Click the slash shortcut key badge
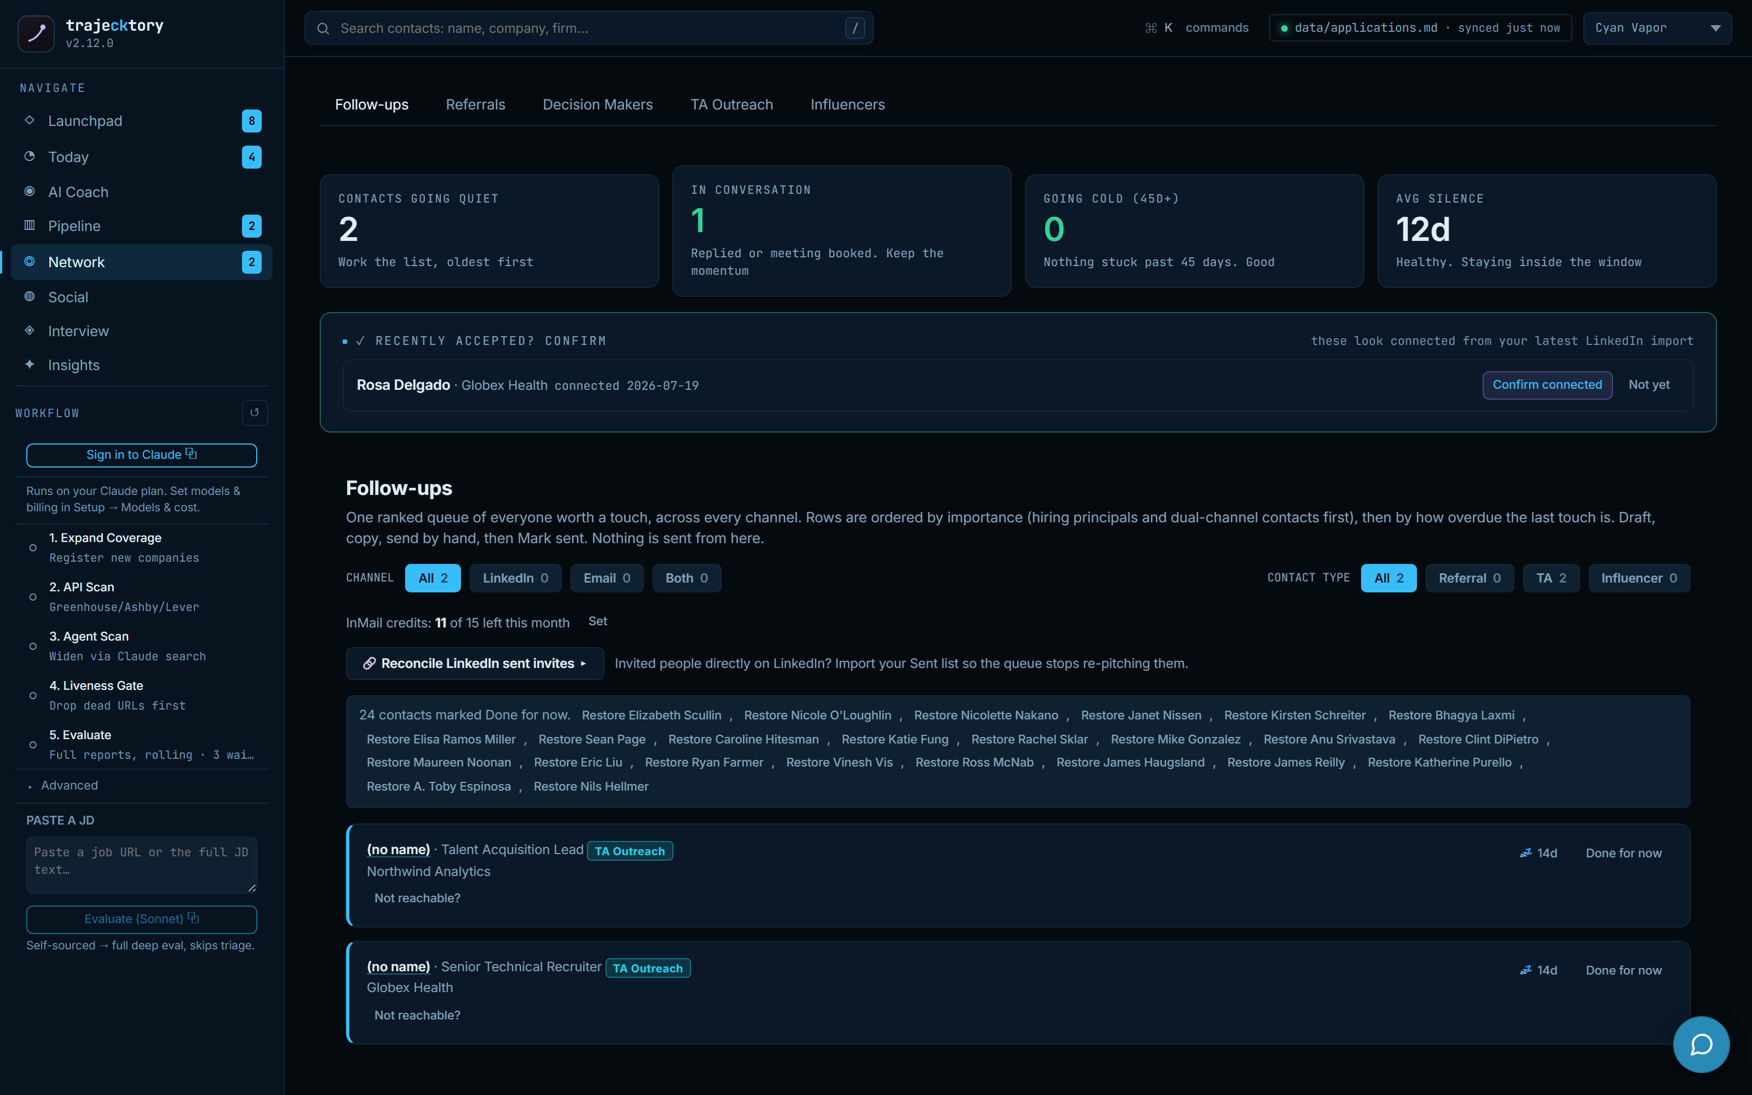 pos(855,28)
